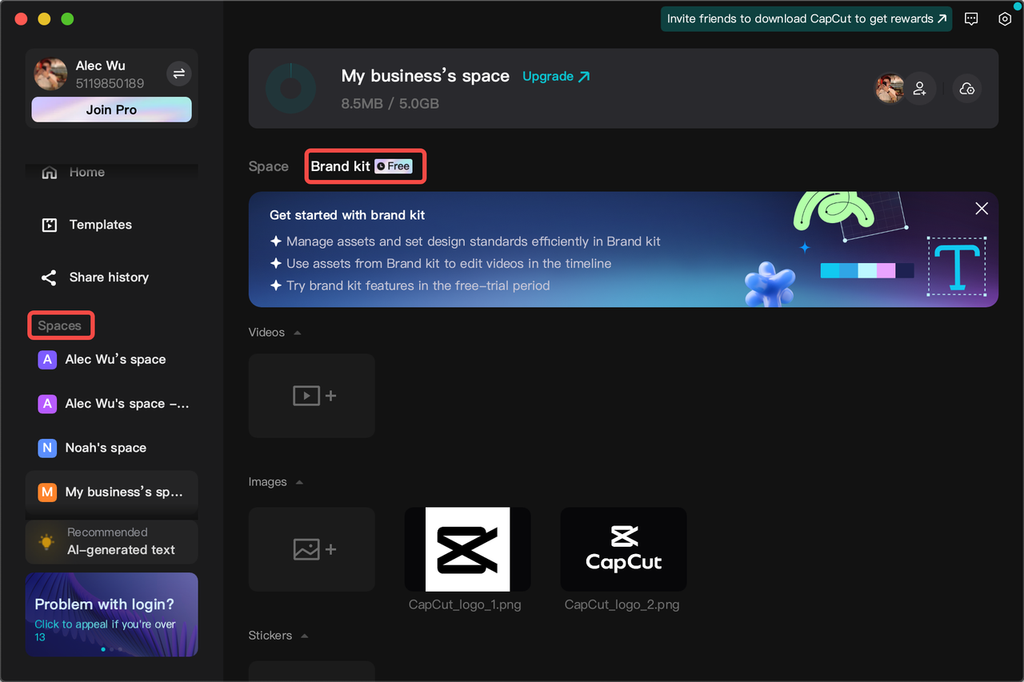1024x682 pixels.
Task: Click the member avatar in the space header
Action: pos(890,89)
